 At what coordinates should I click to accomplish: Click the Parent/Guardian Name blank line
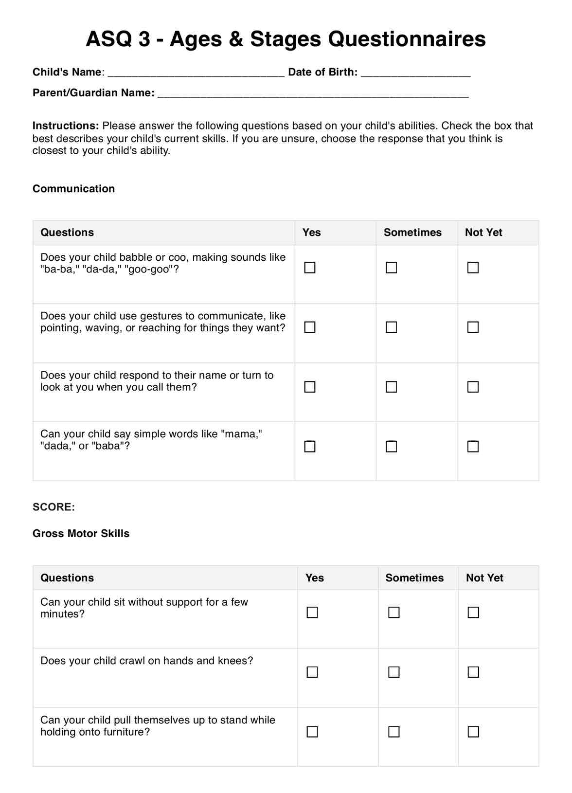313,93
